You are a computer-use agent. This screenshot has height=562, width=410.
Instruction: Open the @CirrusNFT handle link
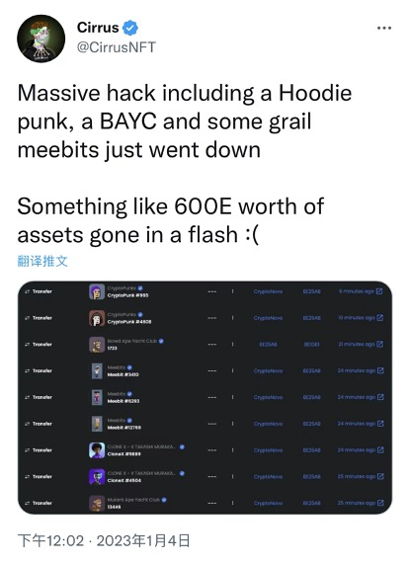117,47
